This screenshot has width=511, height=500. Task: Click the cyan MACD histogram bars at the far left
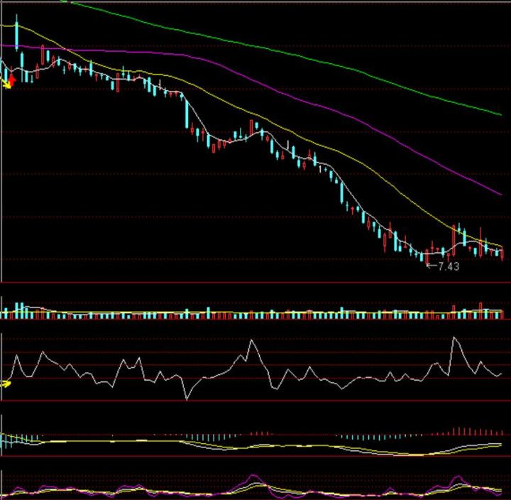(9, 440)
